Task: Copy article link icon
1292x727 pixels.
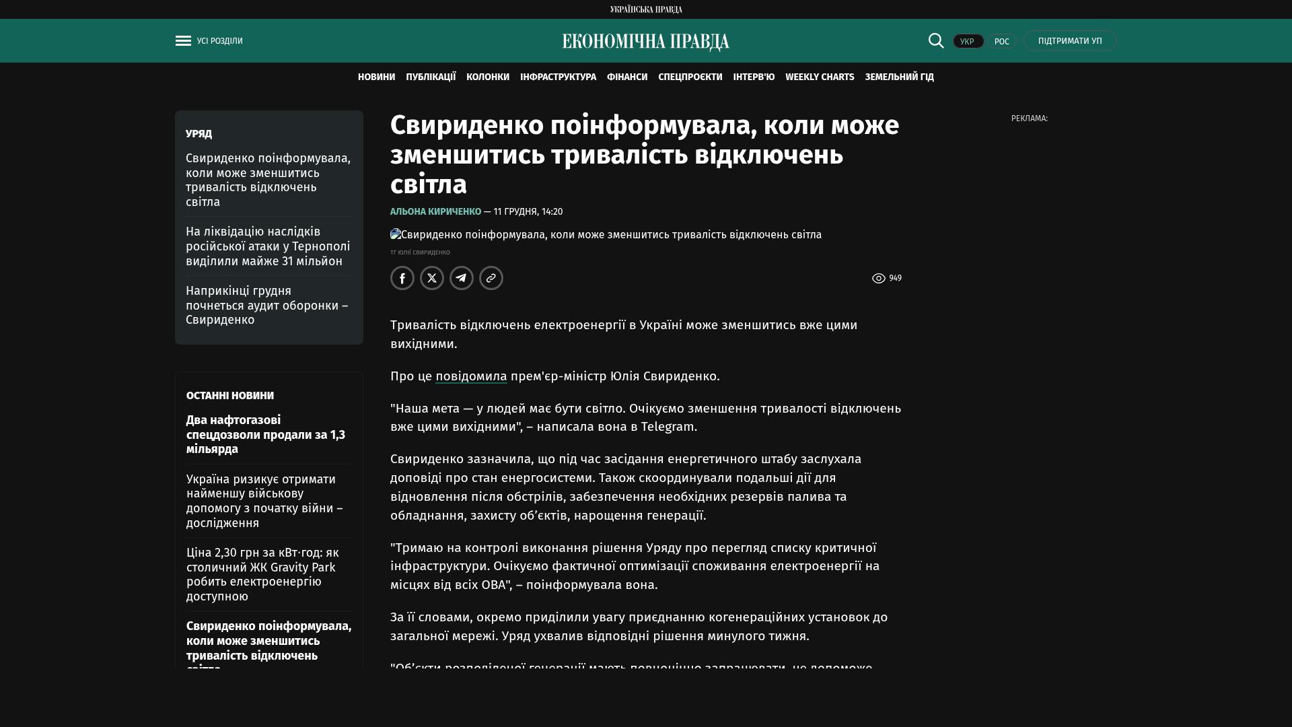Action: coord(491,278)
